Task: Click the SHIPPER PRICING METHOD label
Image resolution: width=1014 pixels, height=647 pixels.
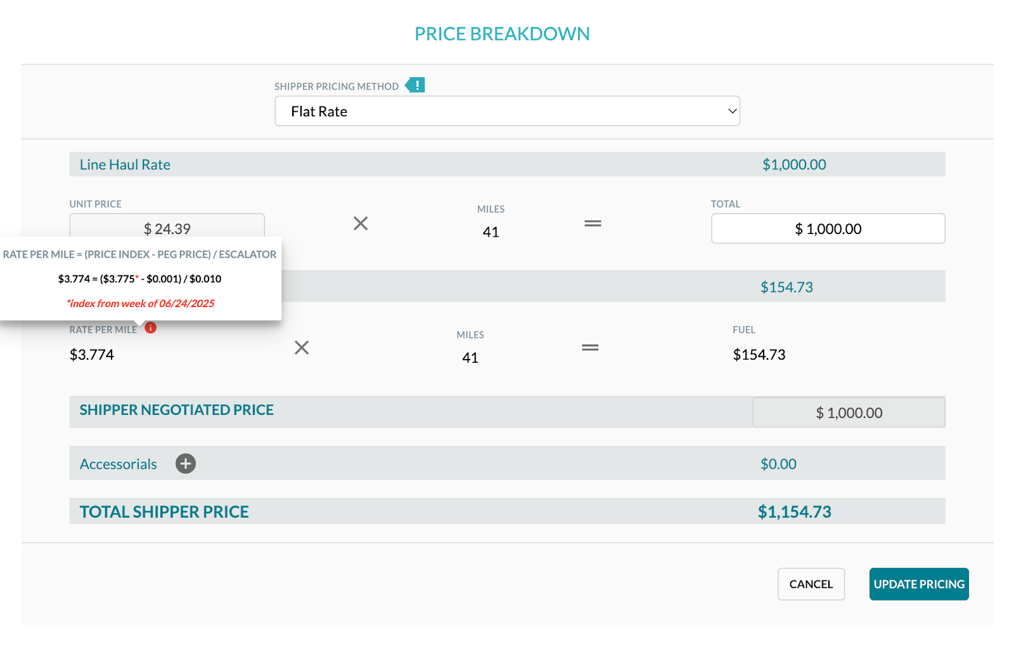Action: point(337,86)
